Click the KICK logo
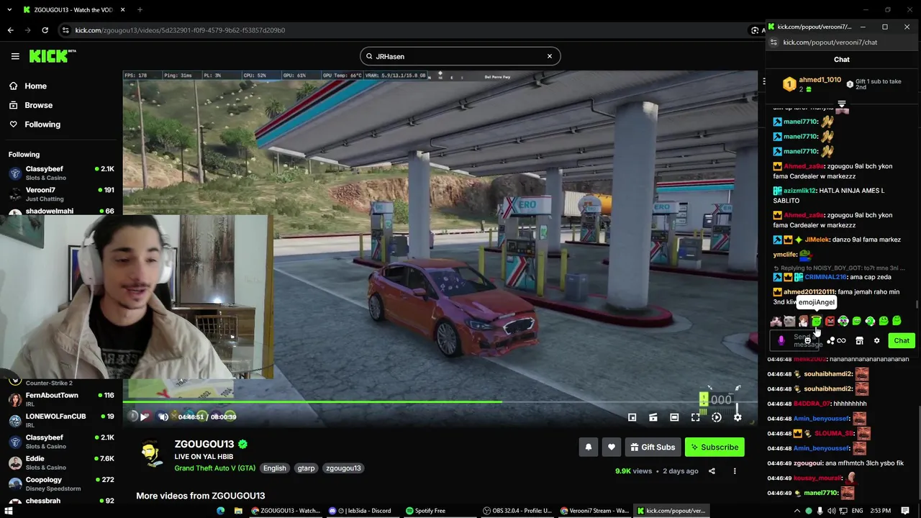Screen dimensions: 921x518 53,56
